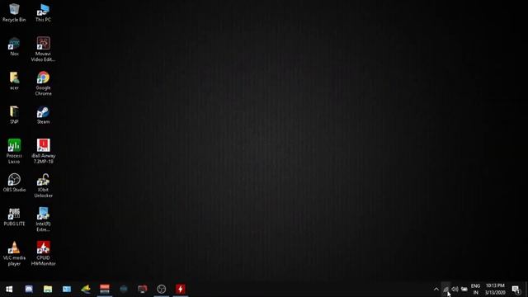
Task: Select the iBall Airway desktop icon
Action: point(43,152)
